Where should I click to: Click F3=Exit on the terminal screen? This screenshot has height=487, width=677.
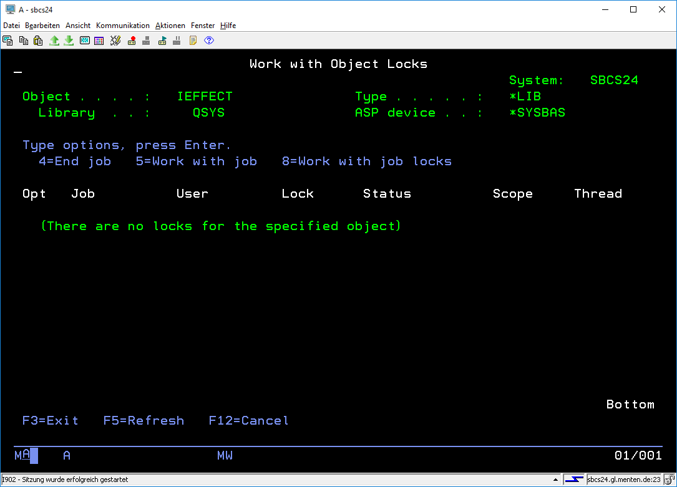coord(51,421)
